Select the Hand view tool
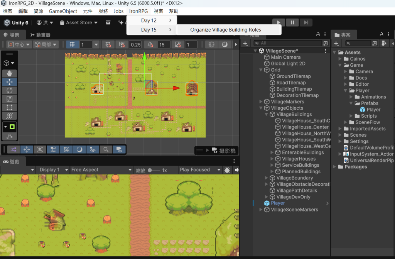Image resolution: width=395 pixels, height=259 pixels. pyautogui.click(x=10, y=73)
